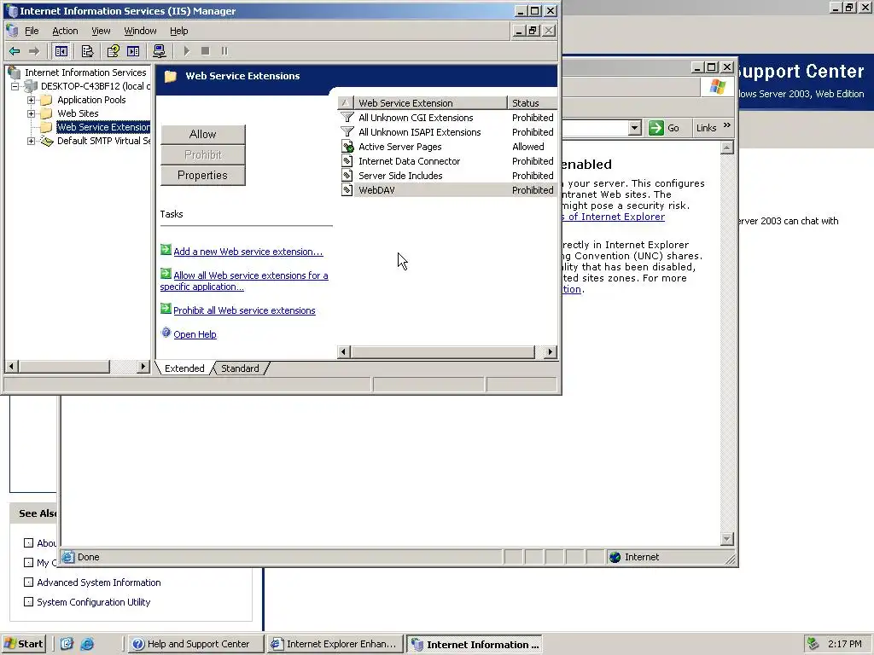Click the Internet Information Services root icon

pyautogui.click(x=15, y=72)
